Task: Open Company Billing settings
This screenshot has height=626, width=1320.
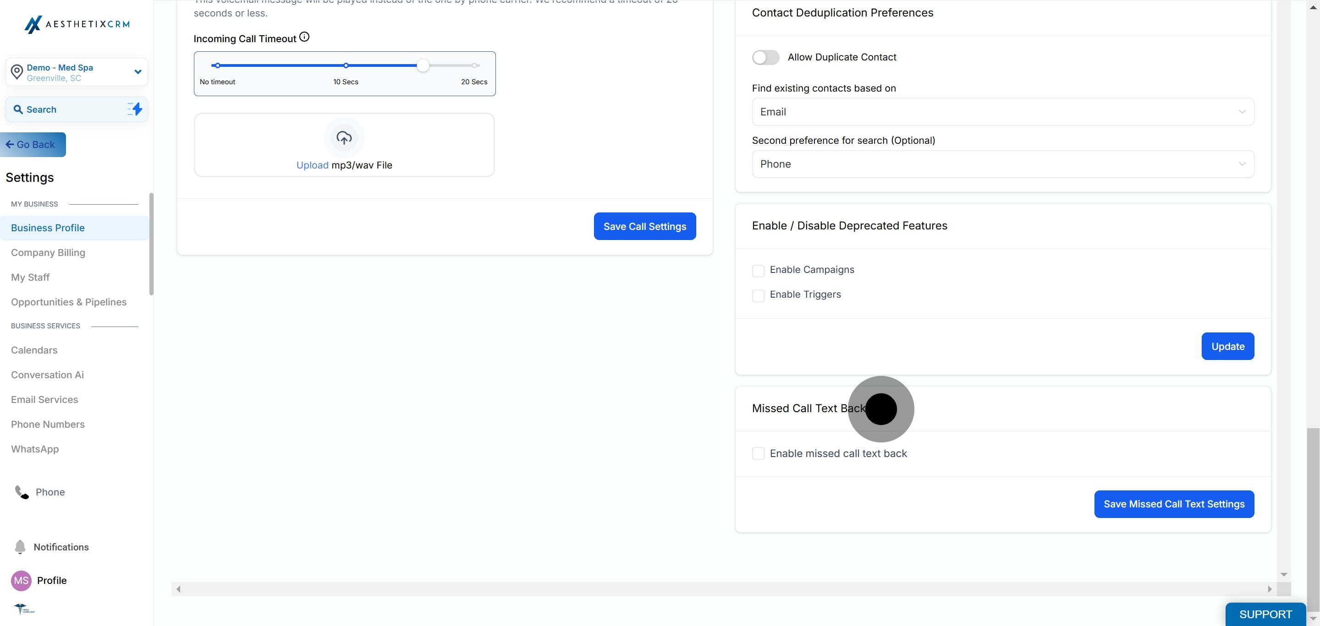Action: (48, 252)
